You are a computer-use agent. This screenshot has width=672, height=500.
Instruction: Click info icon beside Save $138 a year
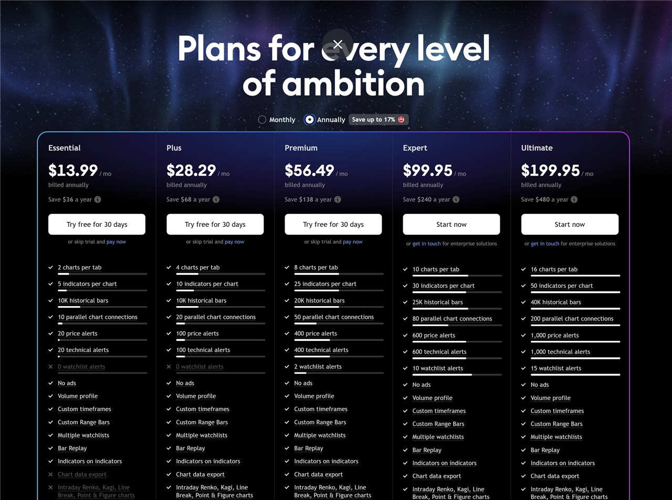338,200
